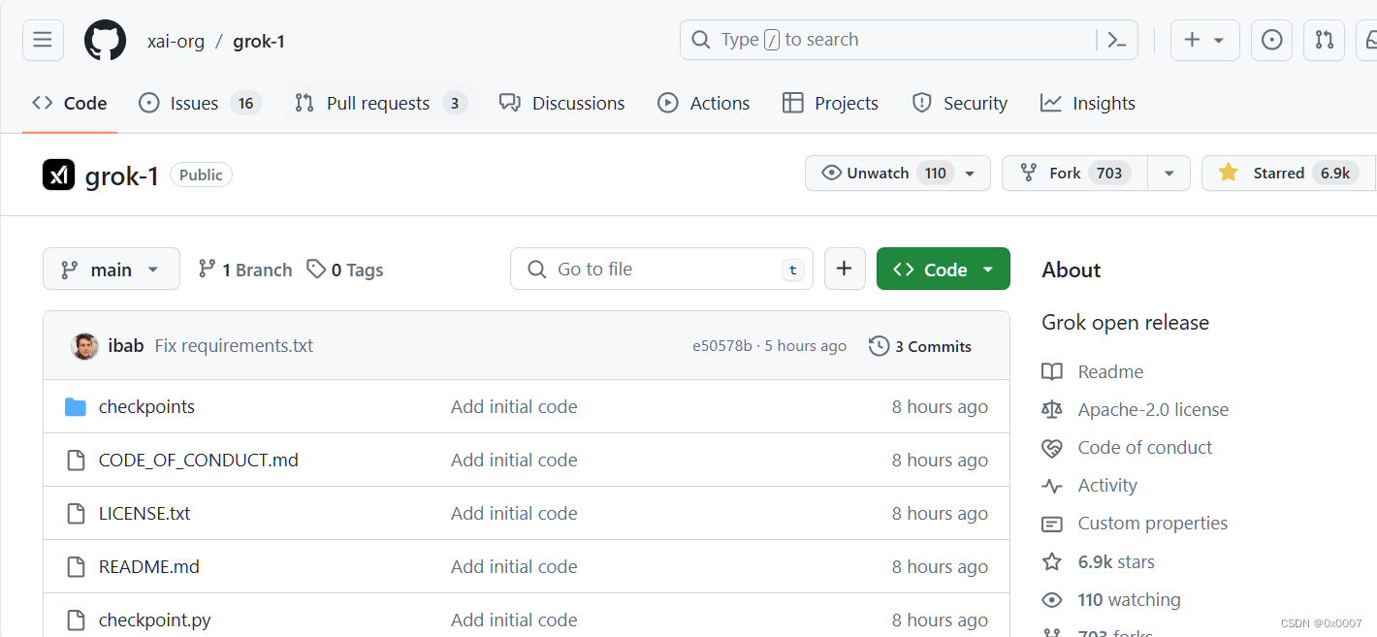Open the Custom properties link
Image resolution: width=1377 pixels, height=637 pixels.
tap(1153, 524)
